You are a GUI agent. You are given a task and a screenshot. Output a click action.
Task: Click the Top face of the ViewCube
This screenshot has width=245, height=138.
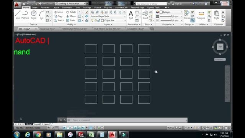(x=220, y=47)
